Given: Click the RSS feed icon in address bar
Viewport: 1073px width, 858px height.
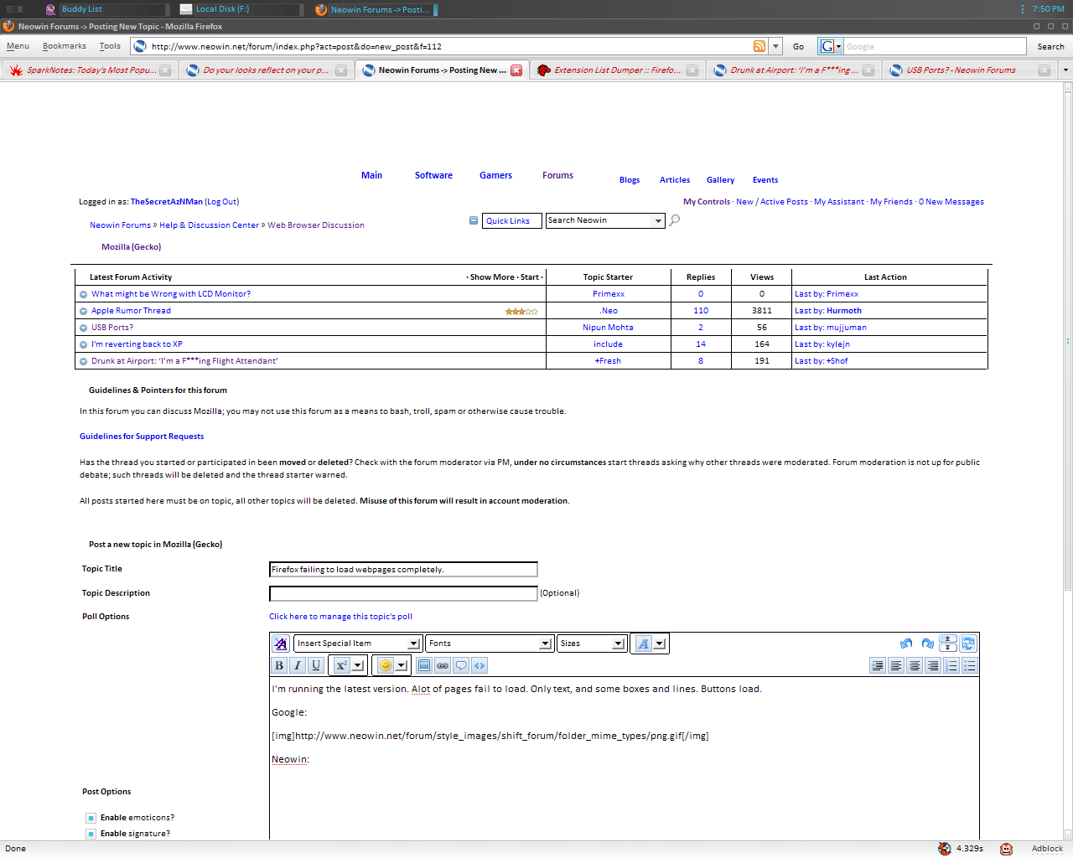Looking at the screenshot, I should coord(759,47).
